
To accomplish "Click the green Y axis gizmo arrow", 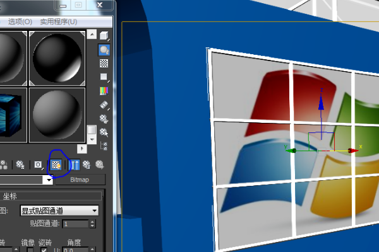I will click(291, 151).
